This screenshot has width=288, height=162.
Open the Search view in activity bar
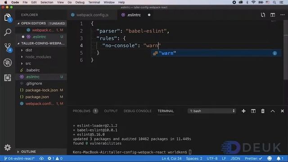click(8, 32)
